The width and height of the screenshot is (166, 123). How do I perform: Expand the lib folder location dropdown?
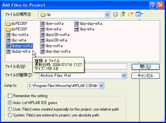point(107,15)
